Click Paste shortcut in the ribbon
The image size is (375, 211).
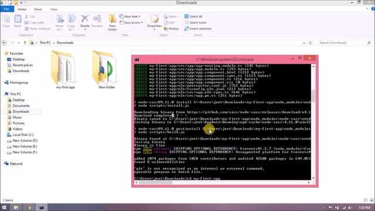(37, 29)
